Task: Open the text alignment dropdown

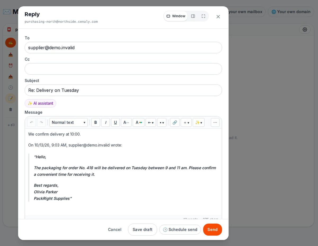Action: click(151, 122)
